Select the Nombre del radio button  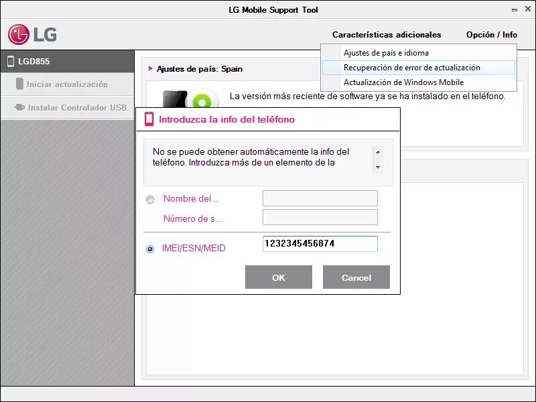coord(149,199)
